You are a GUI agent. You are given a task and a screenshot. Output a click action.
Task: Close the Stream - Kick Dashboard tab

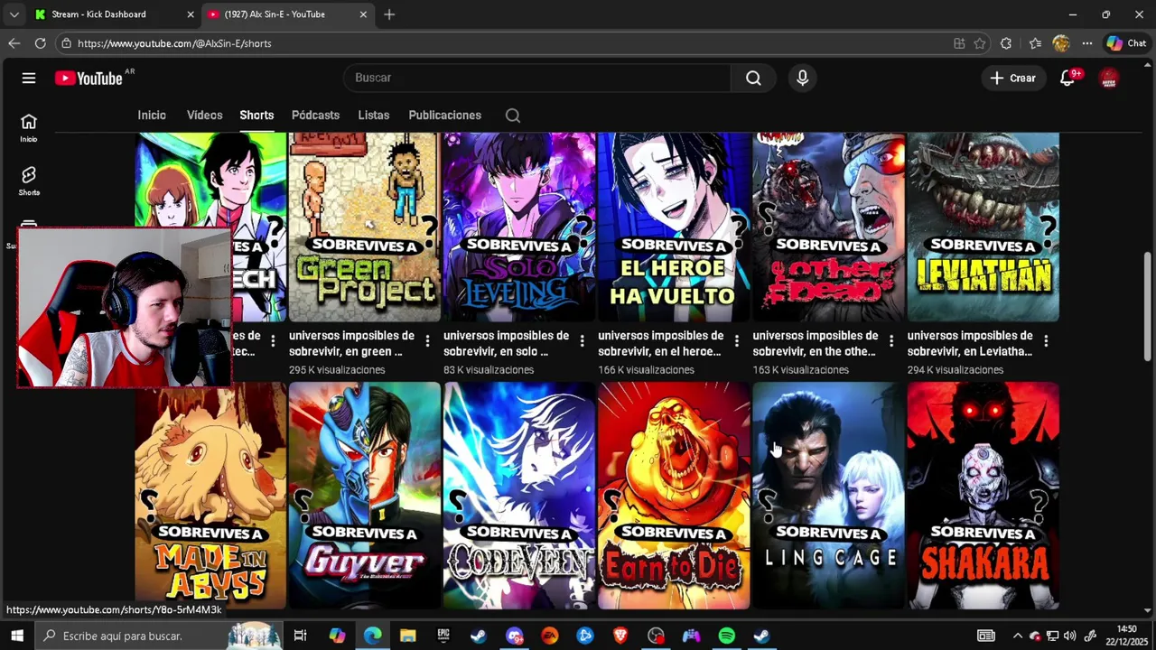click(x=190, y=14)
